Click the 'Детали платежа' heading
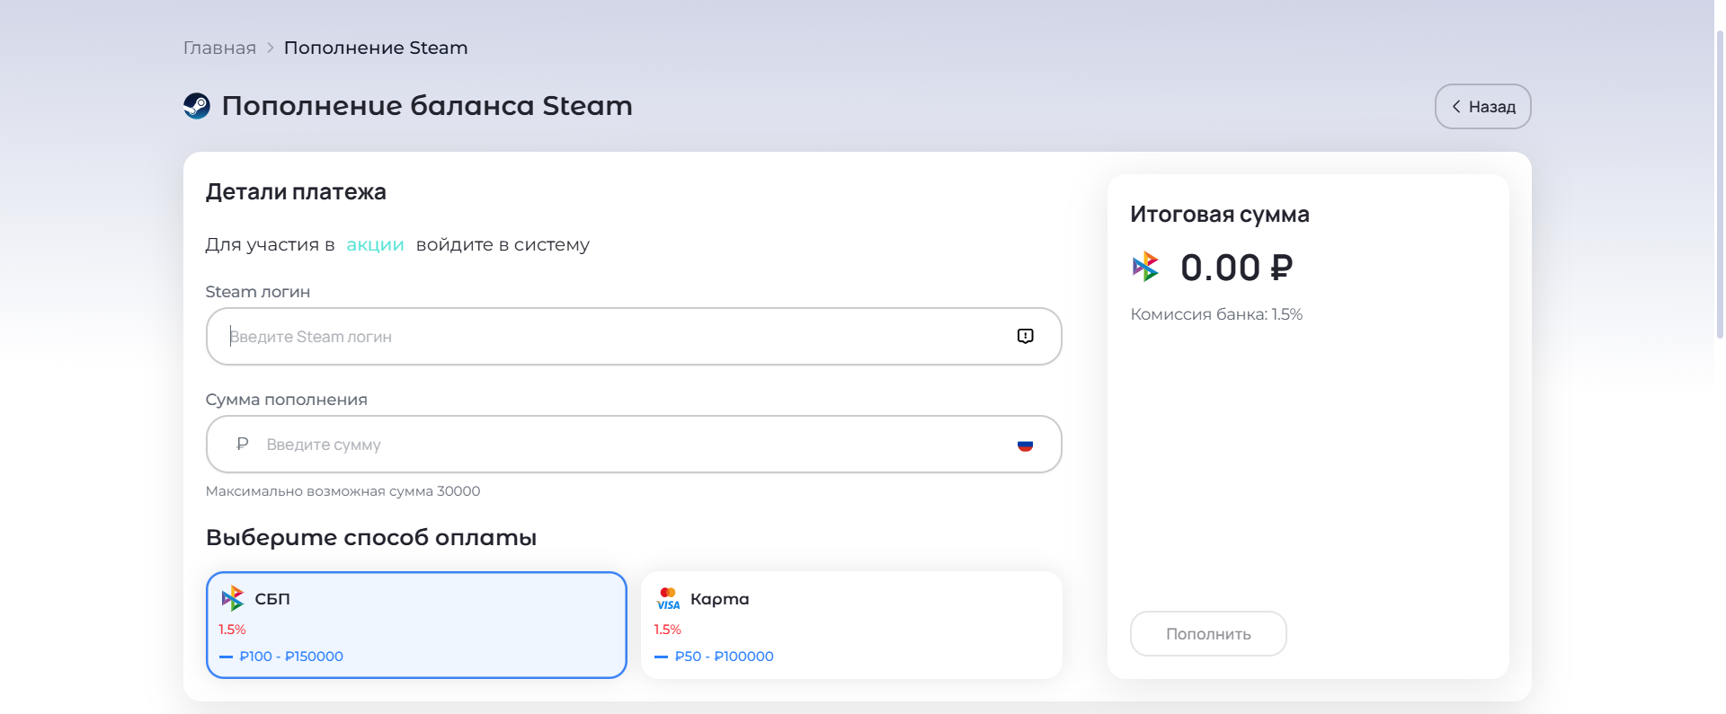Screen dimensions: 1726x714 (x=296, y=191)
